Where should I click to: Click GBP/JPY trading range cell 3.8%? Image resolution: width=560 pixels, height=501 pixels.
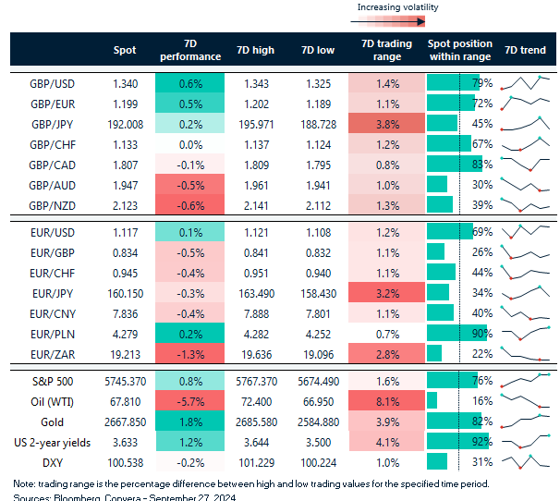pyautogui.click(x=387, y=123)
